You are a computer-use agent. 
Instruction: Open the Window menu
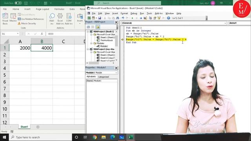point(169,13)
